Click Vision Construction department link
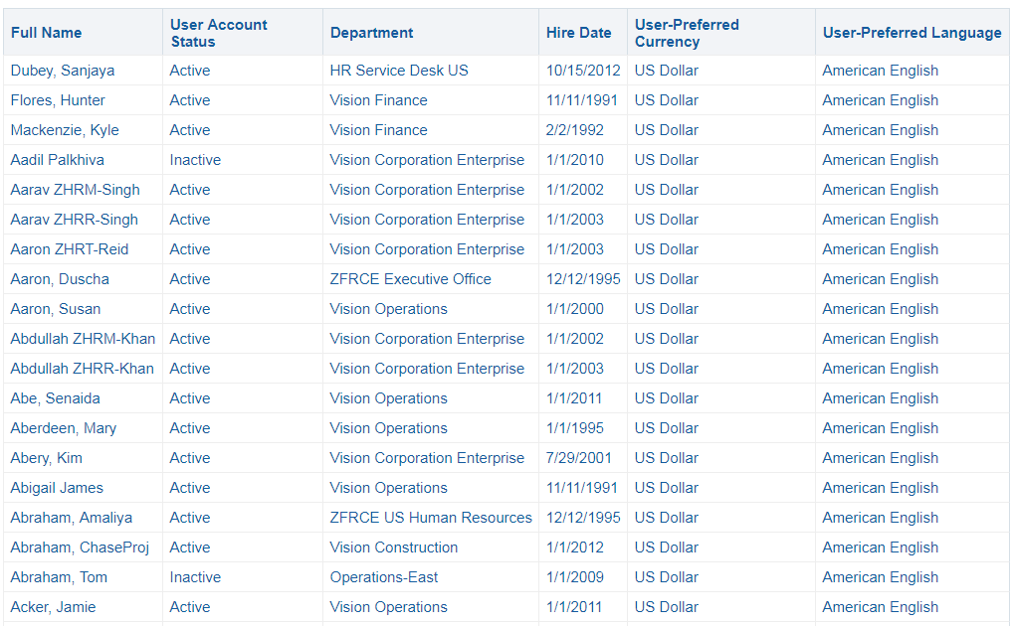This screenshot has width=1014, height=626. [x=394, y=548]
